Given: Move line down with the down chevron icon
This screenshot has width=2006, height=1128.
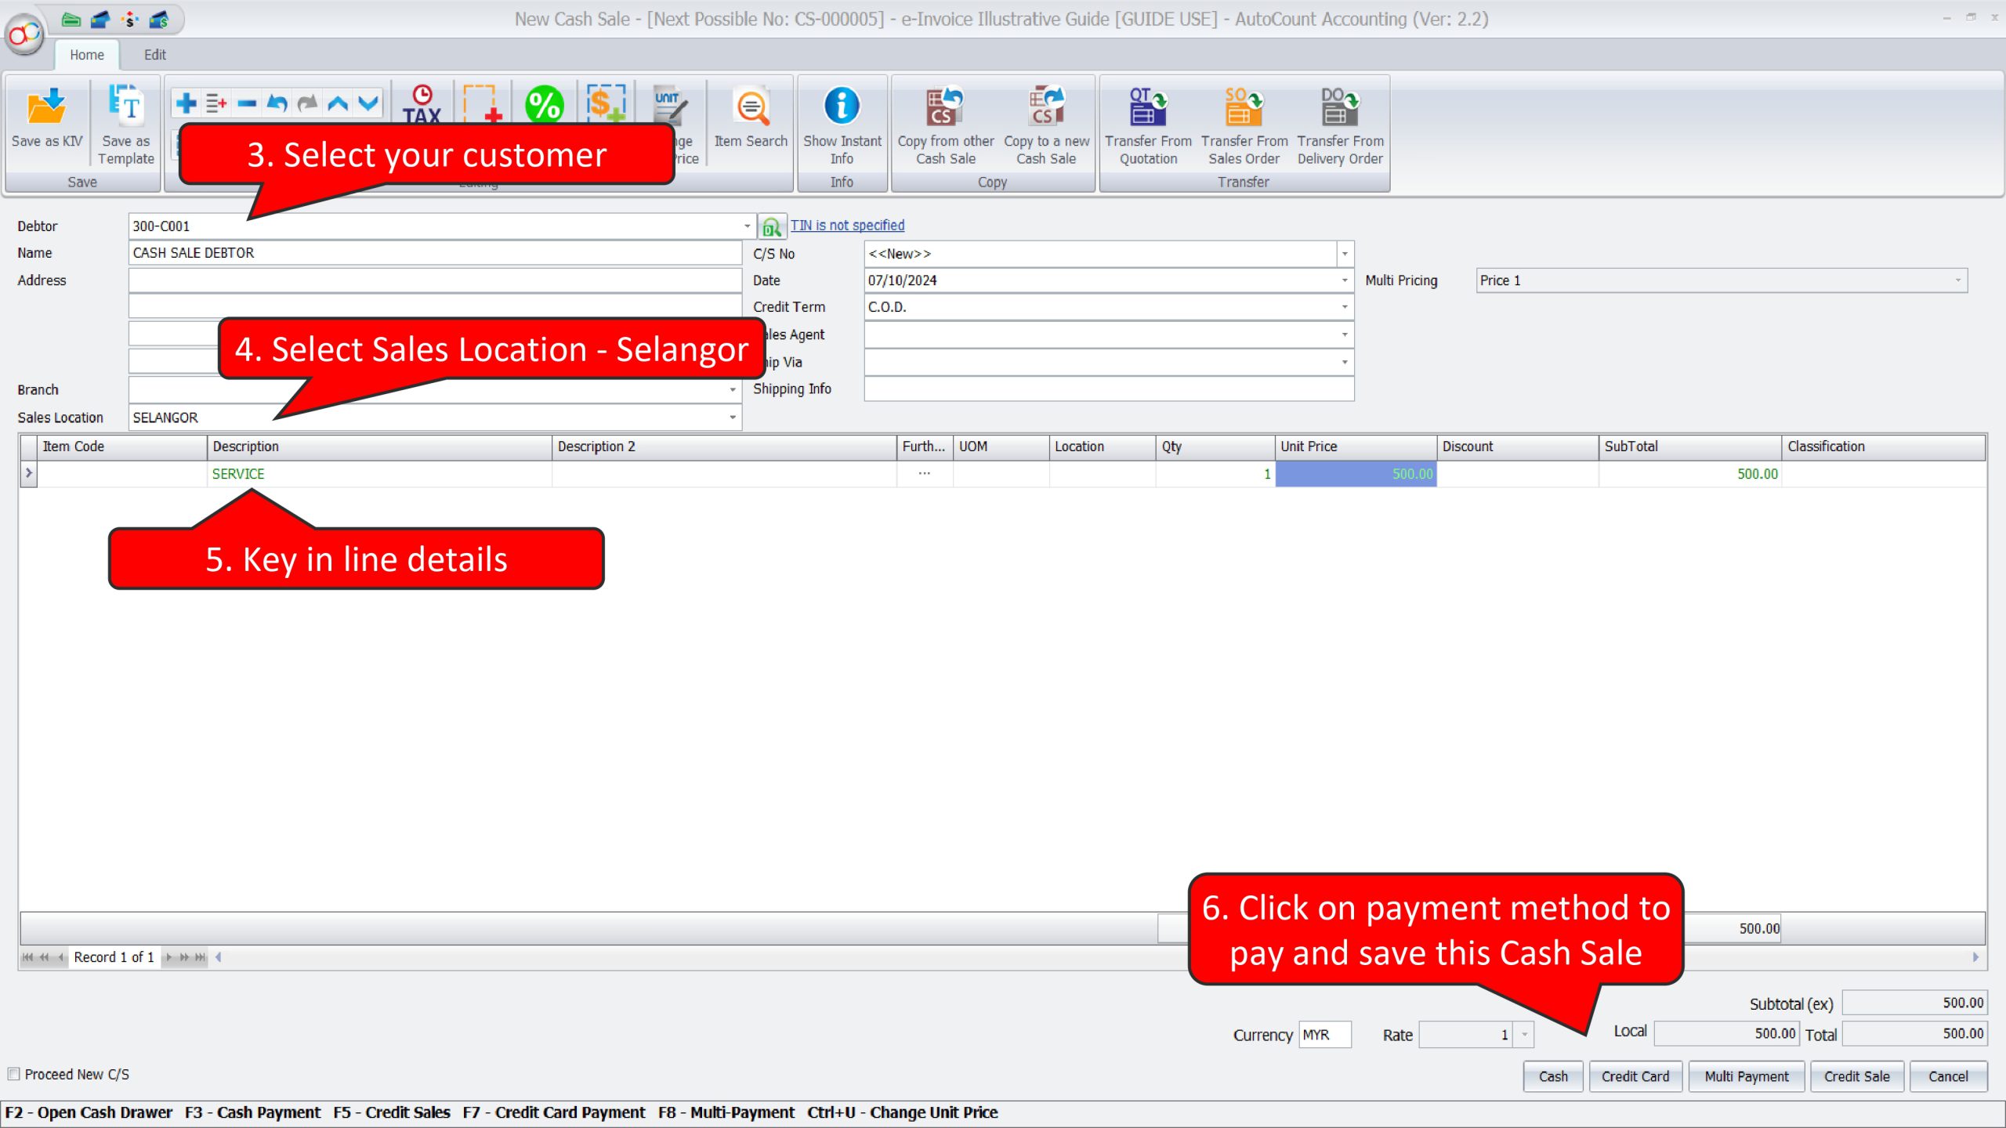Looking at the screenshot, I should pyautogui.click(x=368, y=103).
